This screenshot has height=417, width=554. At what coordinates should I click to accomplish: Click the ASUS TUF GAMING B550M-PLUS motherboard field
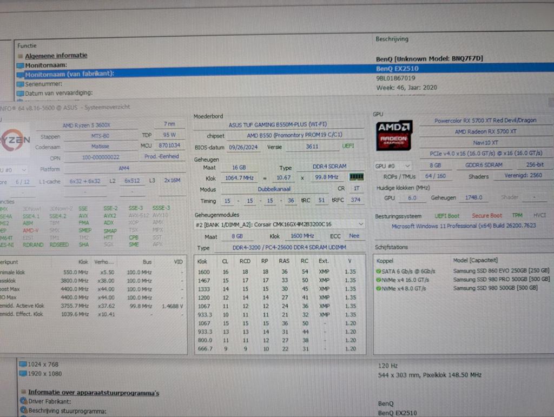click(278, 124)
